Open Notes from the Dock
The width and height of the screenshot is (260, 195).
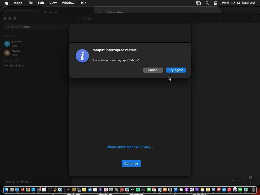(x=202, y=189)
